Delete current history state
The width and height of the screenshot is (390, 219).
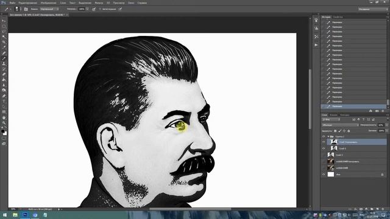[383, 111]
